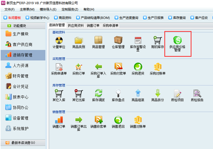213x149 pixels.
Task: Open 仓库管理 warehouse management icon
Action: (118, 41)
